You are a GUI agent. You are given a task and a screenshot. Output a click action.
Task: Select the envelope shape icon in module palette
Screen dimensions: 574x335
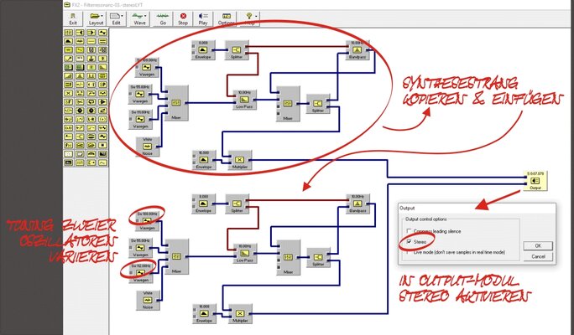pyautogui.click(x=68, y=41)
